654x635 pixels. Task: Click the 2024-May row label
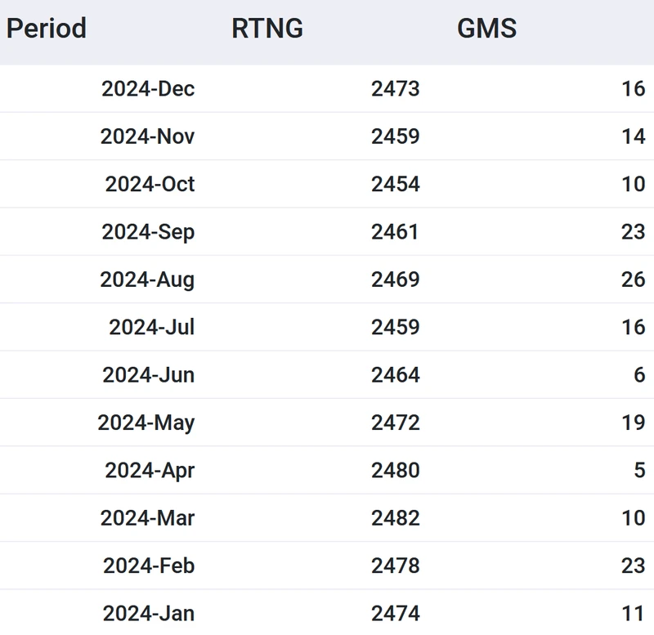[146, 423]
